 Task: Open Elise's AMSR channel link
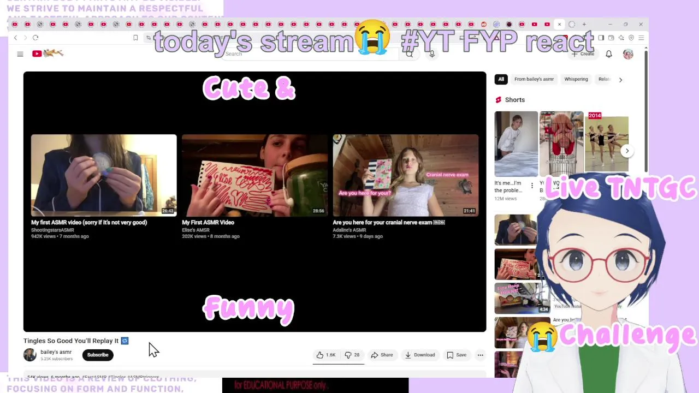(196, 230)
